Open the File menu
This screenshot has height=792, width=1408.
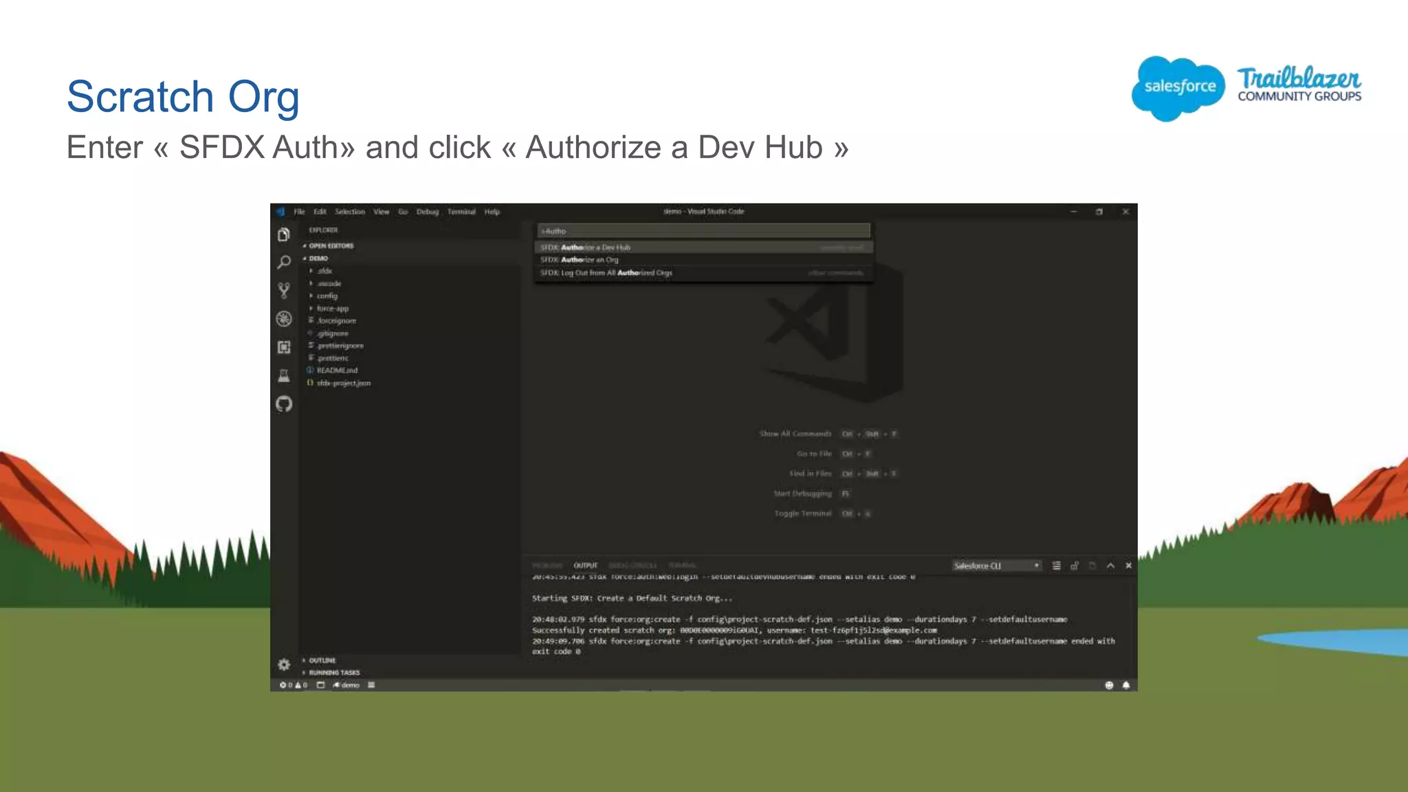300,212
